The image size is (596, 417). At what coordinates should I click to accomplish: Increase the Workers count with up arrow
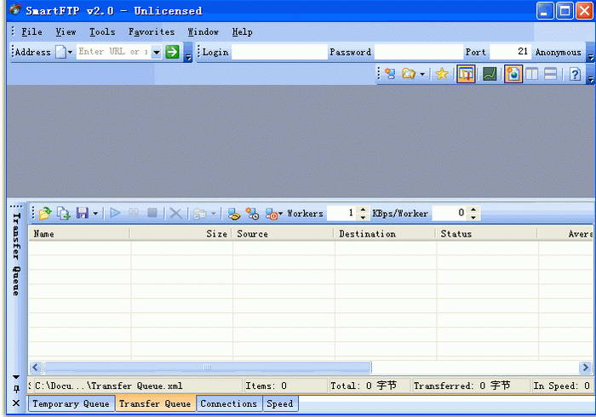[364, 209]
